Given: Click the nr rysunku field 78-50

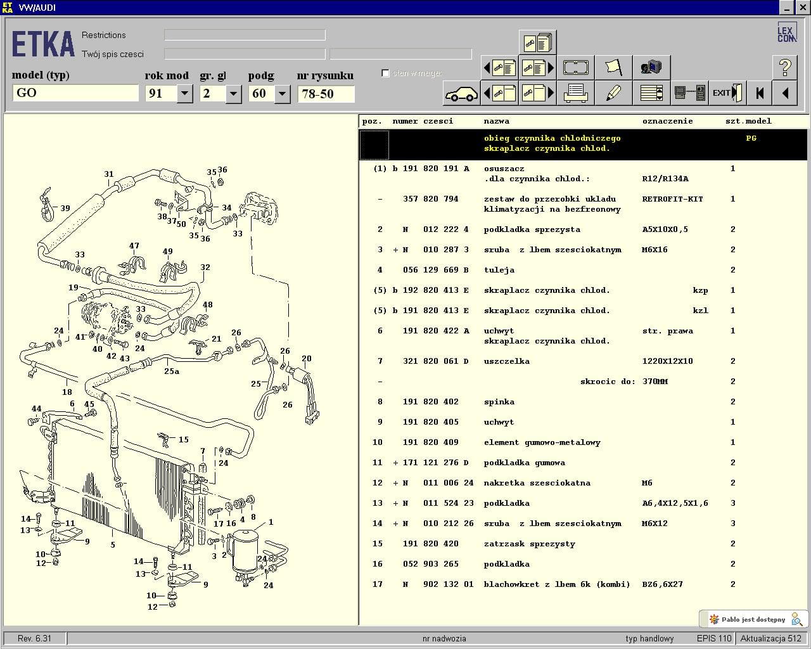Looking at the screenshot, I should pos(326,94).
